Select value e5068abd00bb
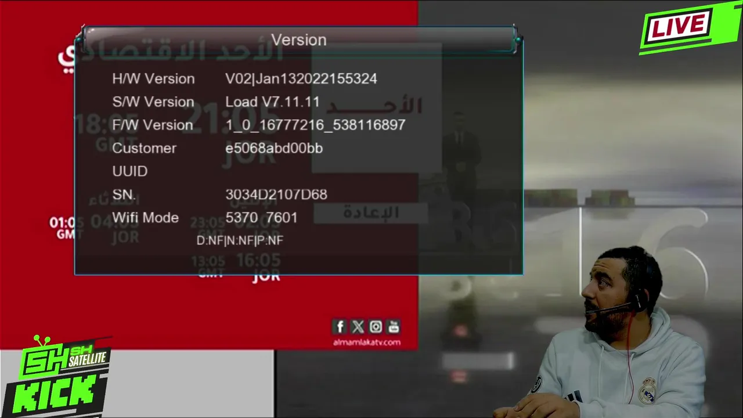743x418 pixels. pyautogui.click(x=274, y=148)
